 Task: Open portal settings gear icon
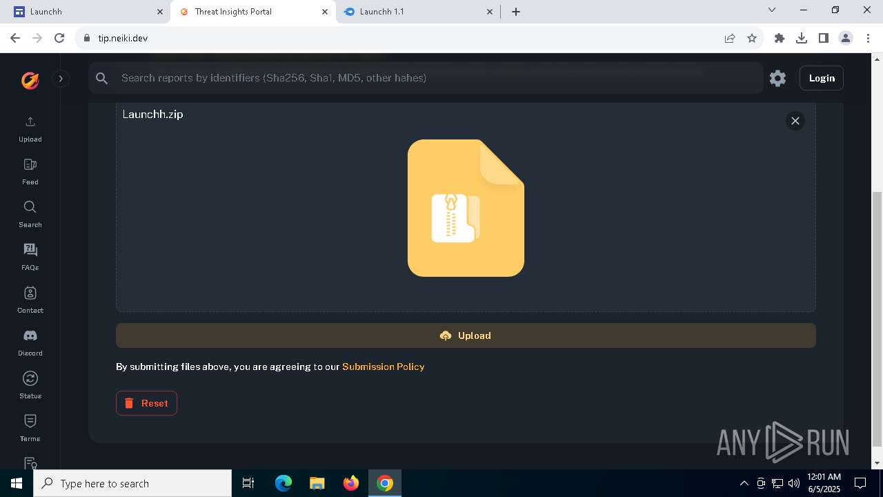[777, 78]
